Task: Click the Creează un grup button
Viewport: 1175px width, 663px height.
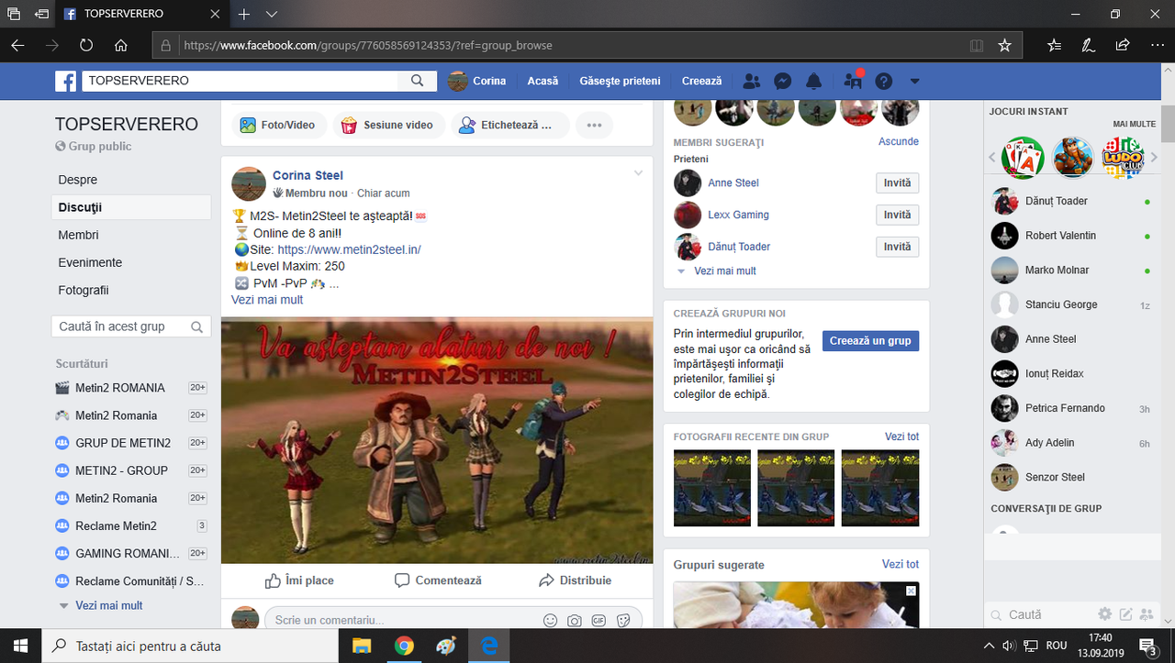Action: coord(870,340)
